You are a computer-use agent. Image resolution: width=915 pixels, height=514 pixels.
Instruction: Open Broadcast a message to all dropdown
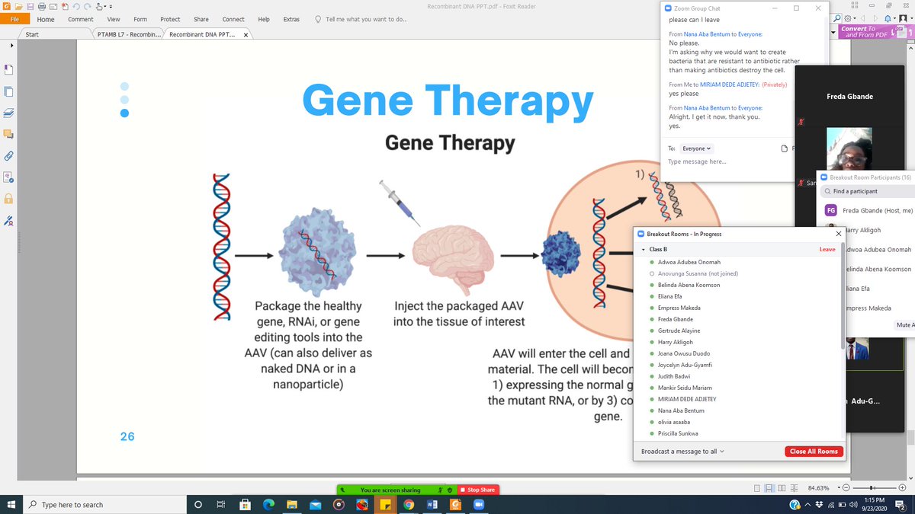tap(682, 452)
